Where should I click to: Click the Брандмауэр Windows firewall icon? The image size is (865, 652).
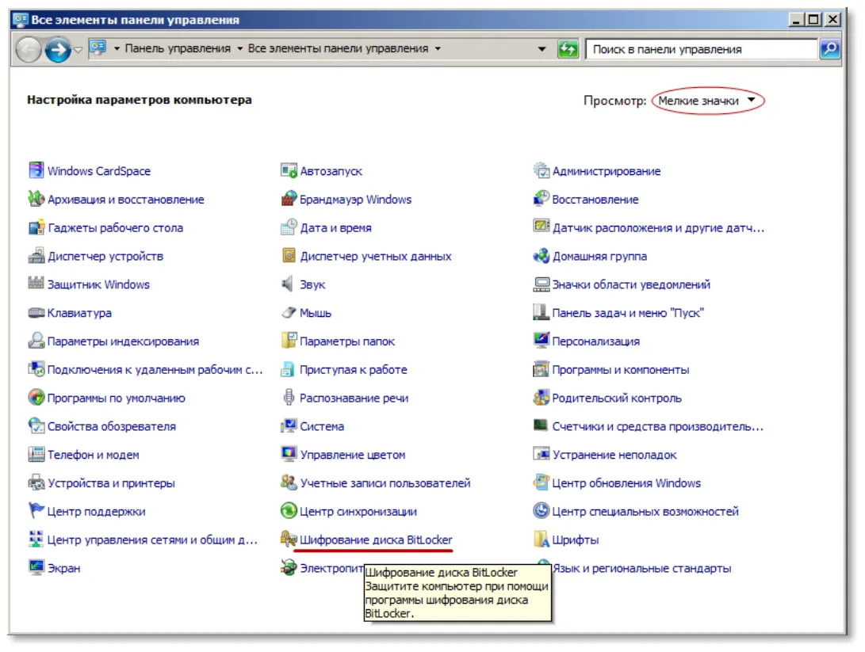pyautogui.click(x=289, y=198)
